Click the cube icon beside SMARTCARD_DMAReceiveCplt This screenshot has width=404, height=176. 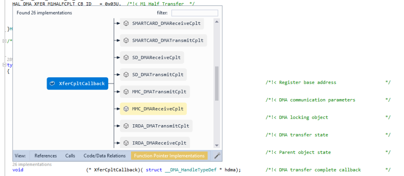pyautogui.click(x=126, y=23)
